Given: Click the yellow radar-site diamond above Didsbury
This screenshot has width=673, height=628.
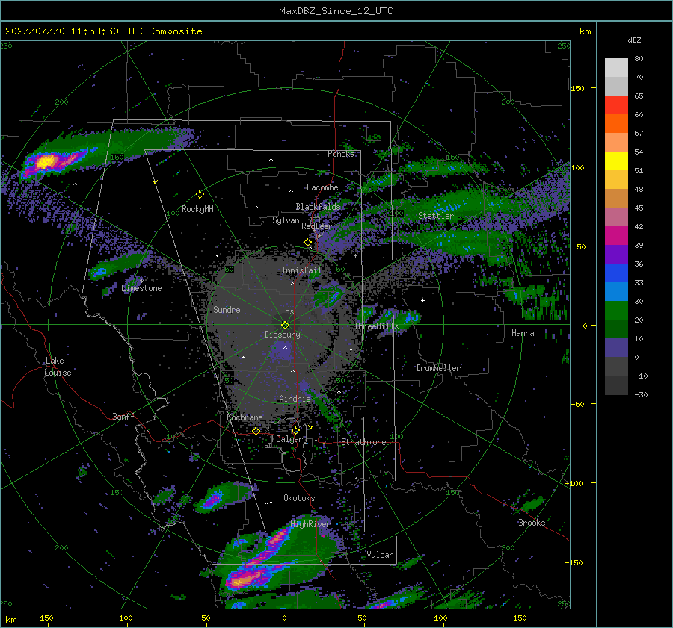Looking at the screenshot, I should click(x=285, y=326).
